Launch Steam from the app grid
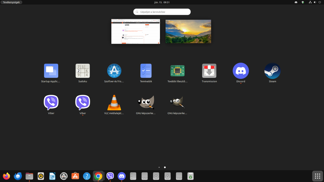Image resolution: width=324 pixels, height=182 pixels. point(272,71)
